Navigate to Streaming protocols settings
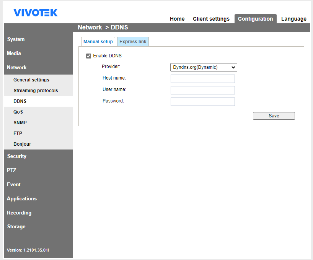The width and height of the screenshot is (313, 260). click(36, 91)
